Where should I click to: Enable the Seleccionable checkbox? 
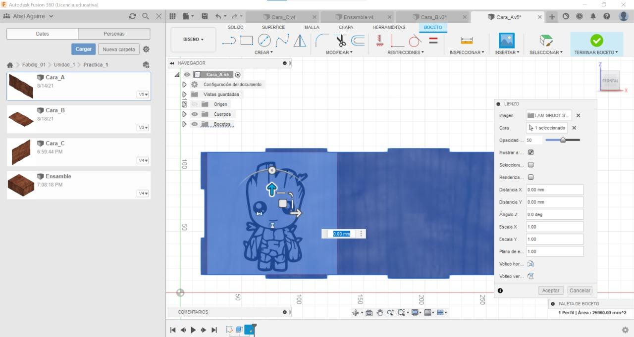(x=530, y=165)
